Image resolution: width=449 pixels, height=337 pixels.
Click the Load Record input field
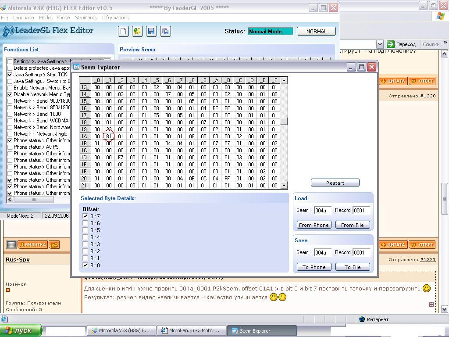361,210
